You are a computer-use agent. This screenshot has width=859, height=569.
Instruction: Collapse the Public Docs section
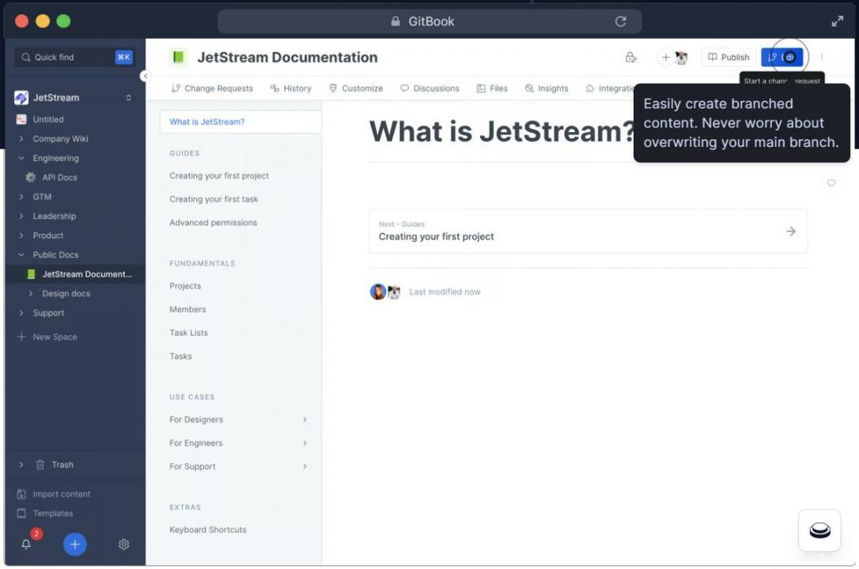21,255
